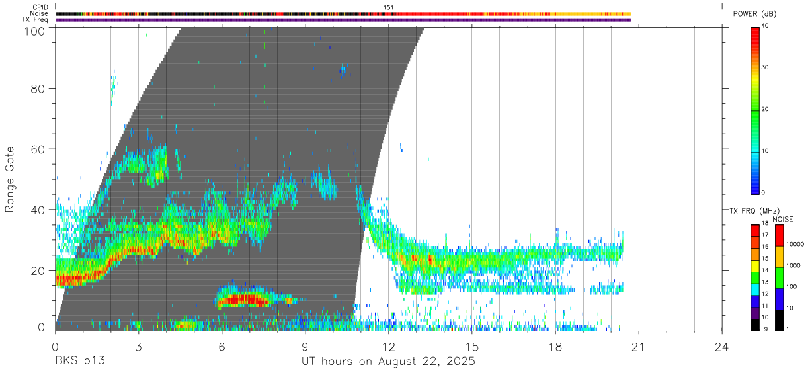
Task: Click the red top swatch of the NOISE legend
Action: click(x=778, y=235)
